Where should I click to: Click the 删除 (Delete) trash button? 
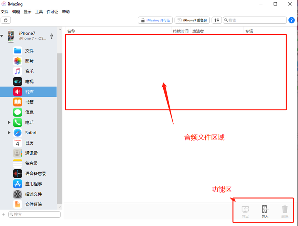(285, 212)
